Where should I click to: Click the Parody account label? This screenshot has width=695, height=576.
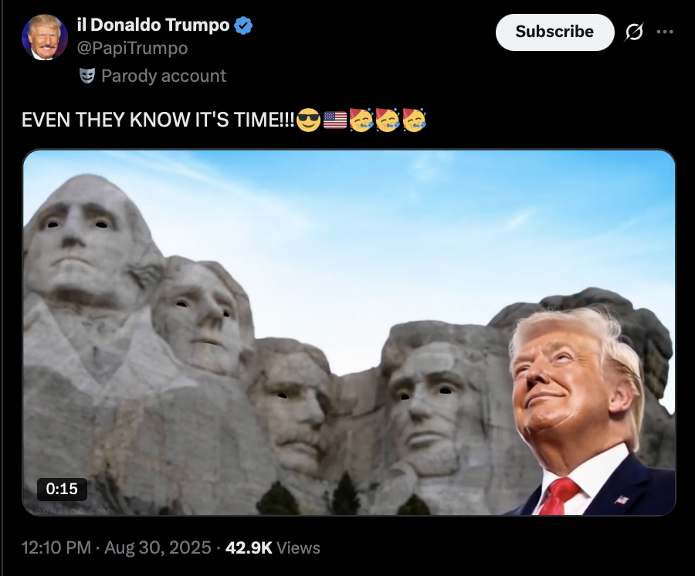pyautogui.click(x=164, y=76)
